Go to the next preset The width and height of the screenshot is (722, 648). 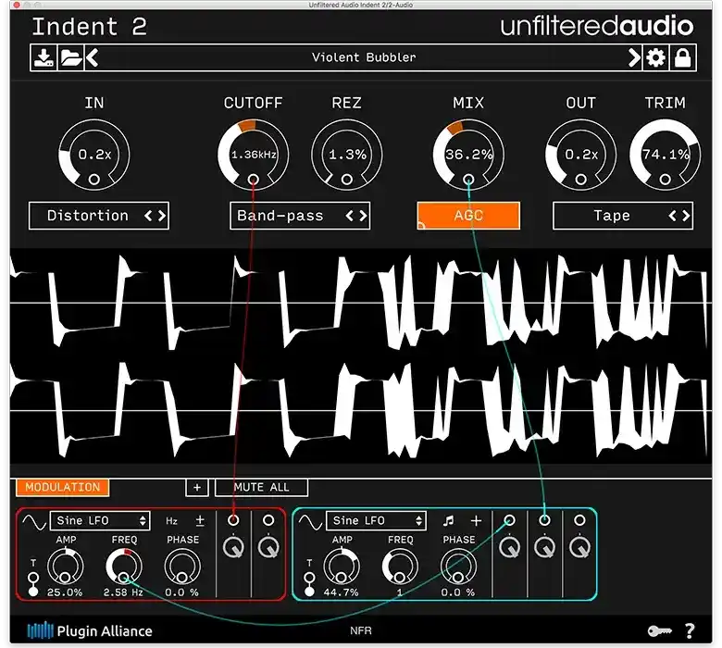pyautogui.click(x=634, y=57)
